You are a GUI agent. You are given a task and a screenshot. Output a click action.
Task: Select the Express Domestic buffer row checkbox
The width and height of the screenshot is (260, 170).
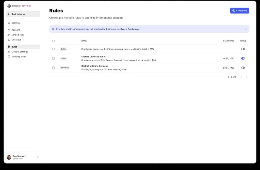pyautogui.click(x=53, y=58)
